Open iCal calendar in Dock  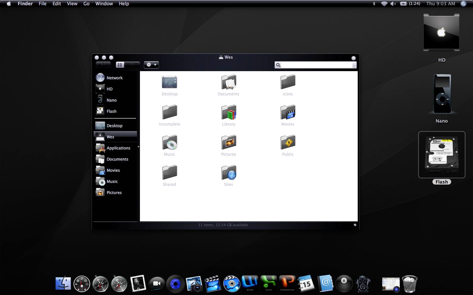[x=306, y=284]
